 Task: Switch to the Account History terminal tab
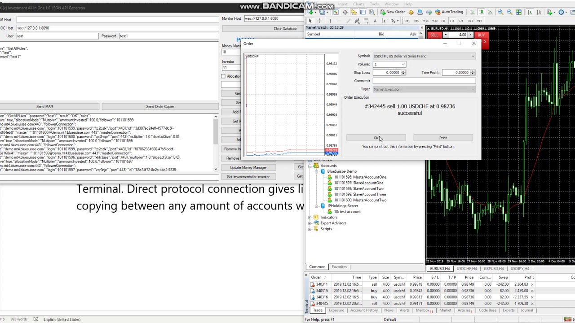click(x=364, y=310)
